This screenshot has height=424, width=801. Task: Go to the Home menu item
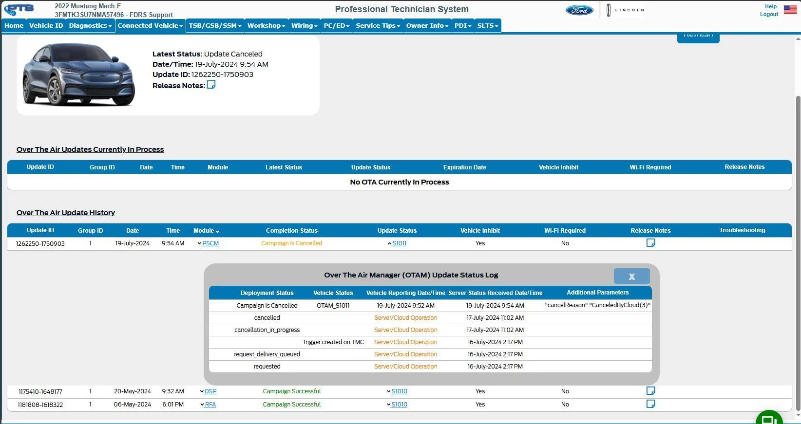14,26
